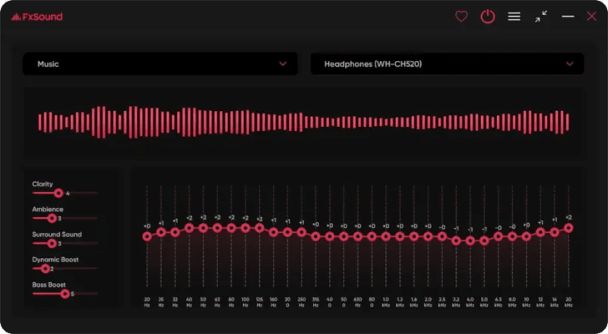The image size is (608, 334).
Task: Click the FxSound logo
Action: tap(36, 17)
